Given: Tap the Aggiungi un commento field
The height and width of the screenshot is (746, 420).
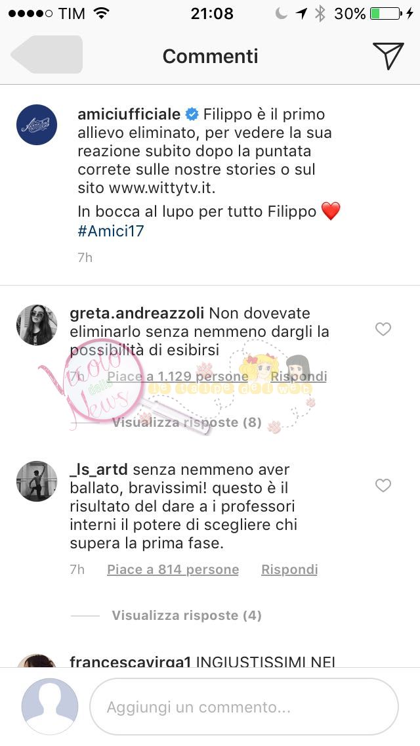Looking at the screenshot, I should click(243, 707).
